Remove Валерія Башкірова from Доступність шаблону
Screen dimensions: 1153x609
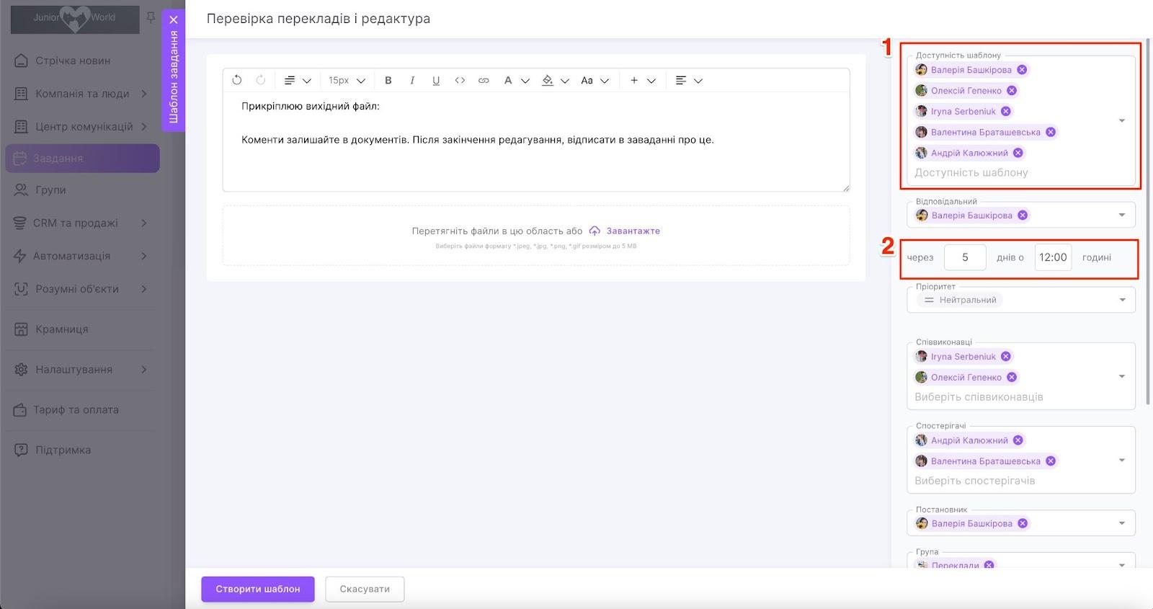coord(1022,70)
